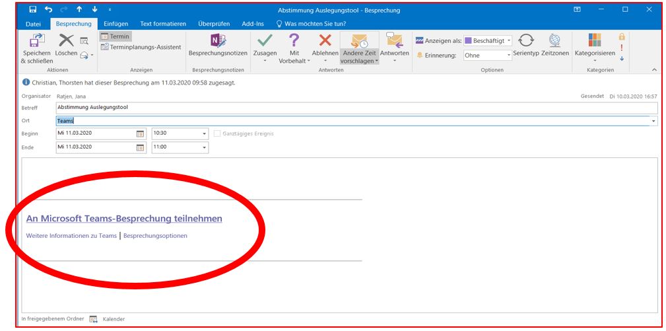Open the Text formatieren tab

(163, 24)
